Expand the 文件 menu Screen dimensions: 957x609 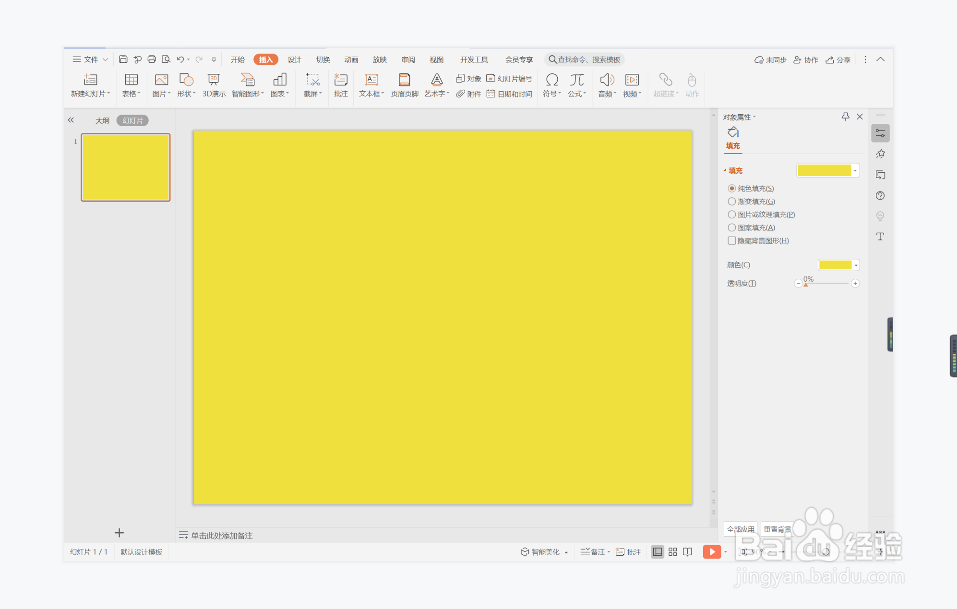click(x=90, y=60)
